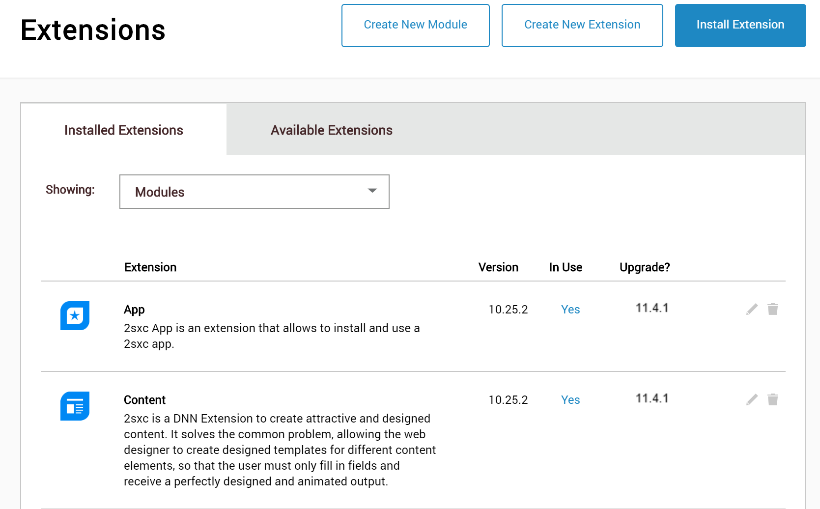
Task: Click the Content module icon
Action: pyautogui.click(x=75, y=406)
